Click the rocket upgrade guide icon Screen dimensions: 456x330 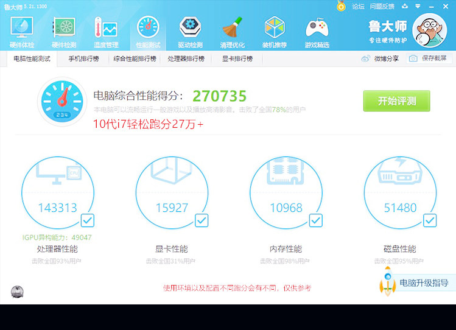click(x=388, y=281)
